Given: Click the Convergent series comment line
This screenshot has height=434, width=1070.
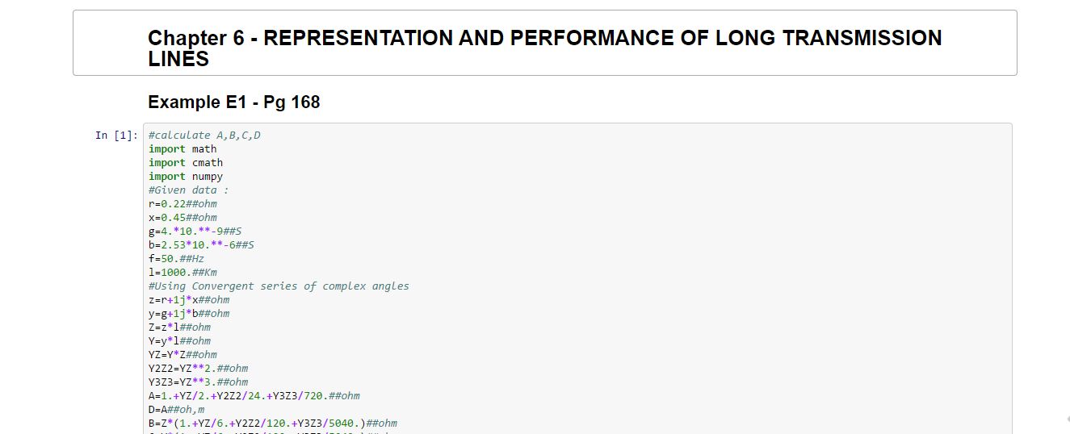Looking at the screenshot, I should coord(279,286).
